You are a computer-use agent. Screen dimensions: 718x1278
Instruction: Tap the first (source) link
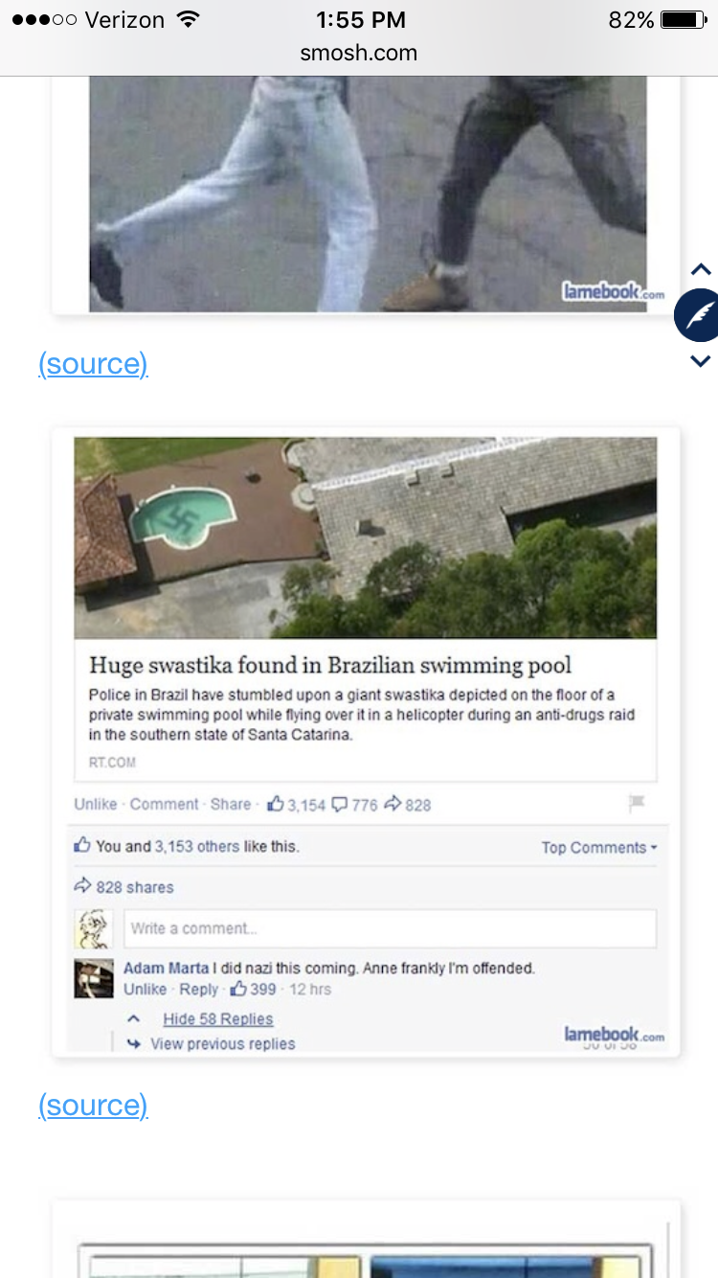[93, 364]
